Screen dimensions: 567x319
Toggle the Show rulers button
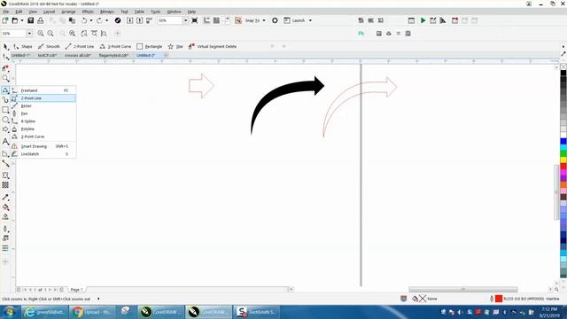206,20
